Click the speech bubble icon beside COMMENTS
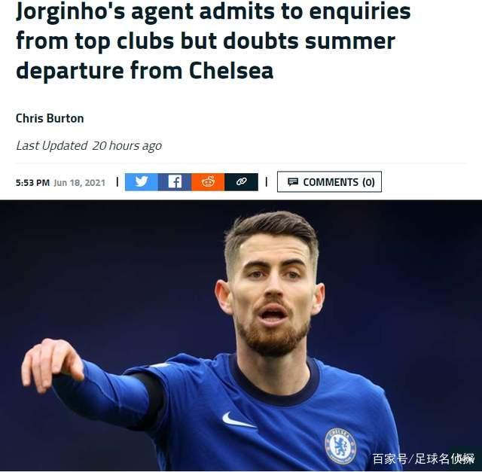The height and width of the screenshot is (472, 482). 293,182
